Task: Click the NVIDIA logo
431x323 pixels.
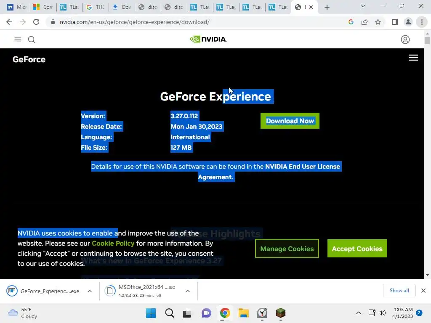Action: tap(208, 39)
